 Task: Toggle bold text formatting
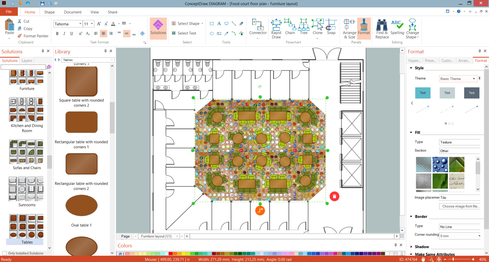tap(57, 34)
